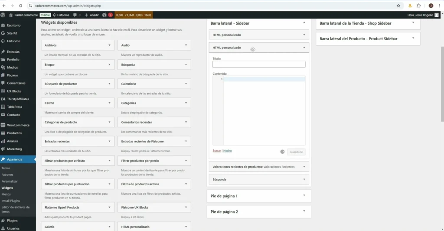This screenshot has width=444, height=231.
Task: Click the Hecho link
Action: point(227,151)
